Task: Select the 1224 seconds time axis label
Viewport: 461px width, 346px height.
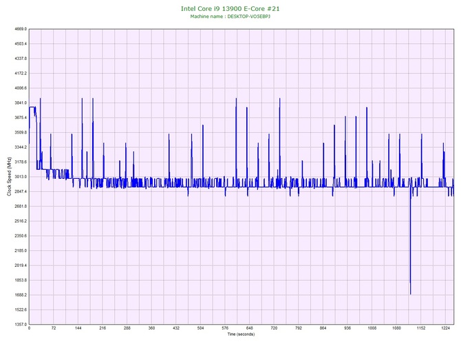Action: [445, 328]
